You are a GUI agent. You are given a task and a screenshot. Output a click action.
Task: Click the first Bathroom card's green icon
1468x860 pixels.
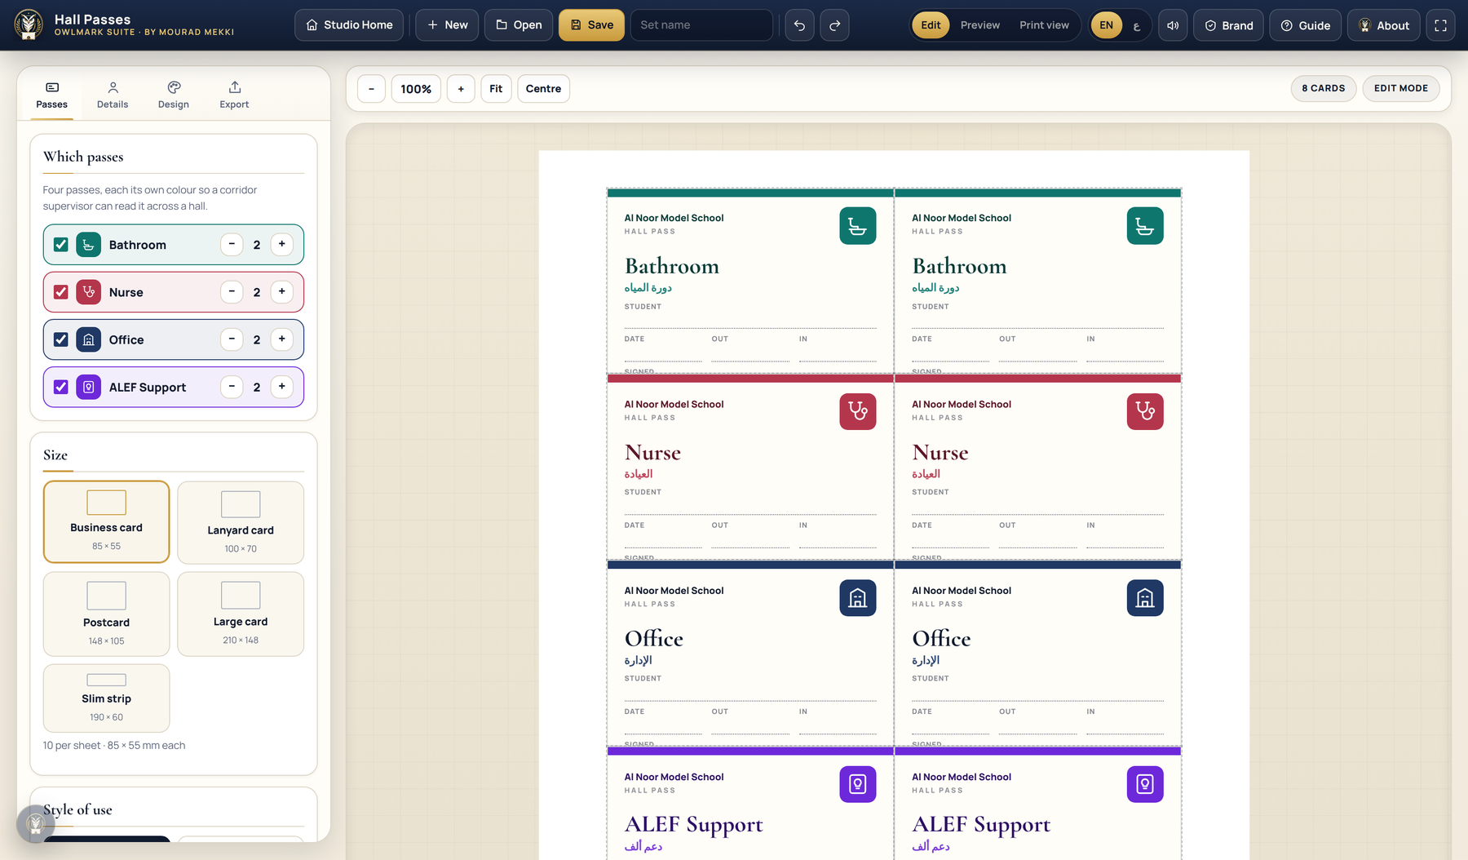[857, 226]
